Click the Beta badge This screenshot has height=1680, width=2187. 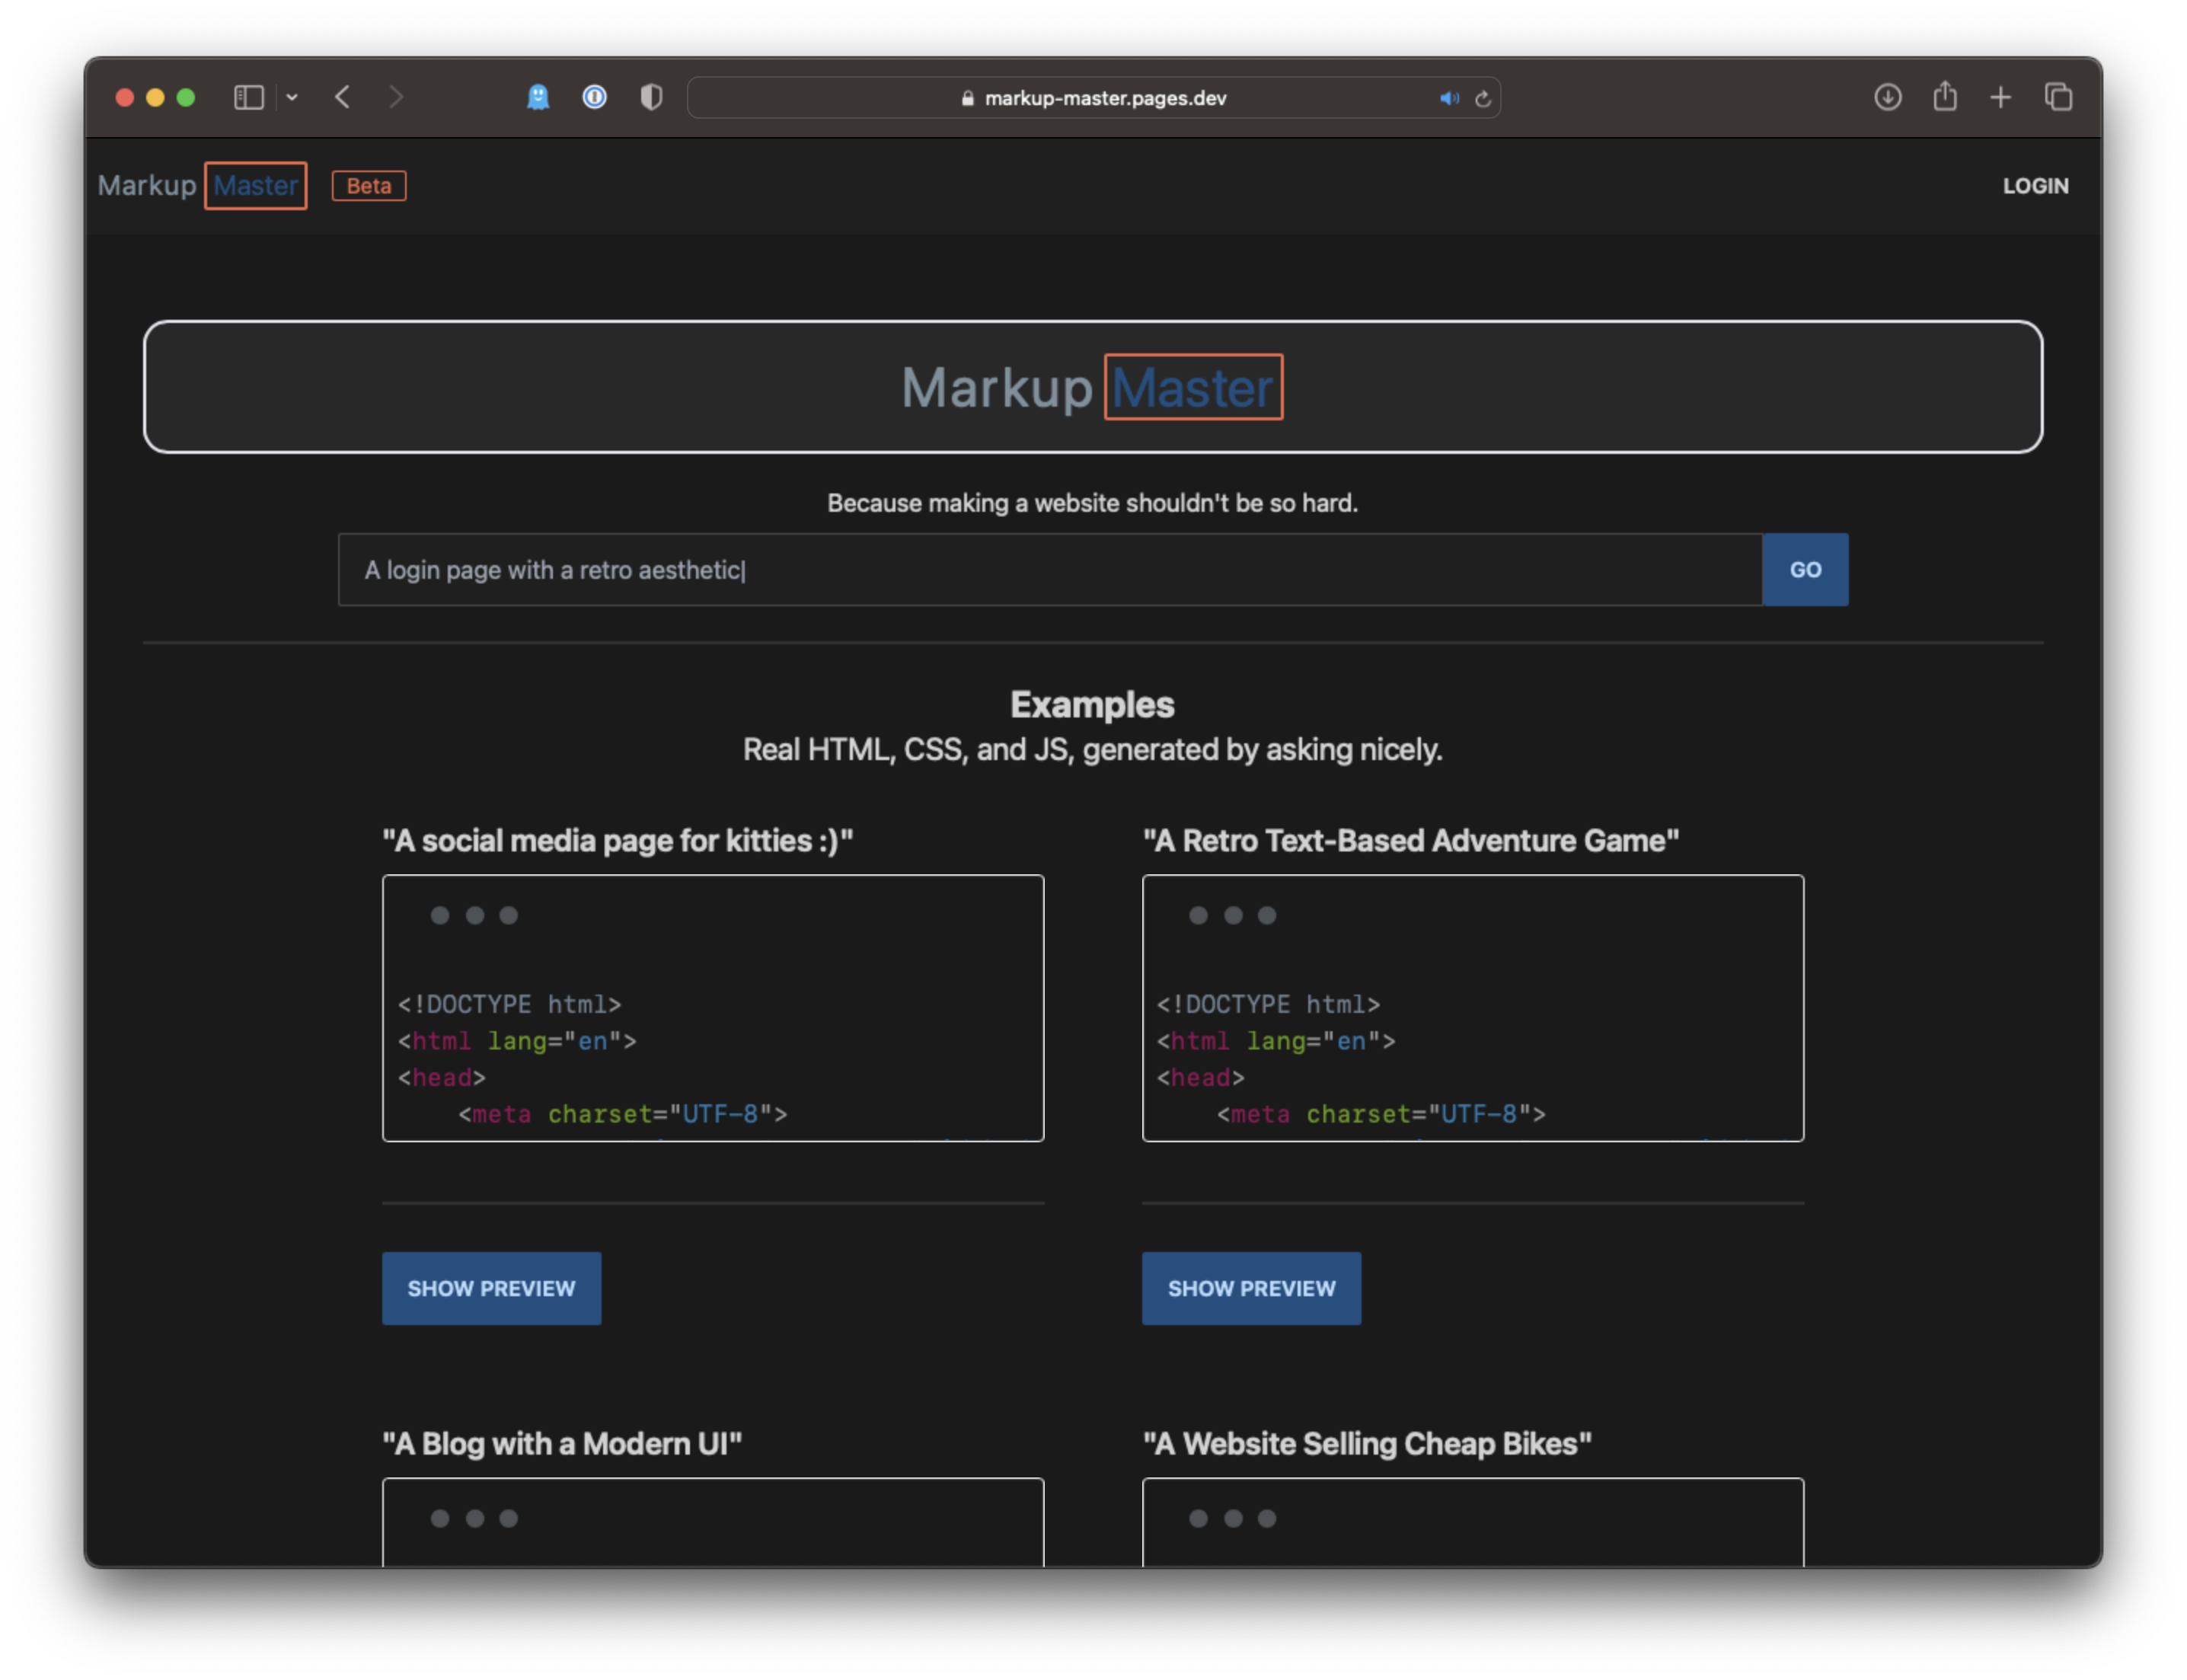(x=369, y=186)
